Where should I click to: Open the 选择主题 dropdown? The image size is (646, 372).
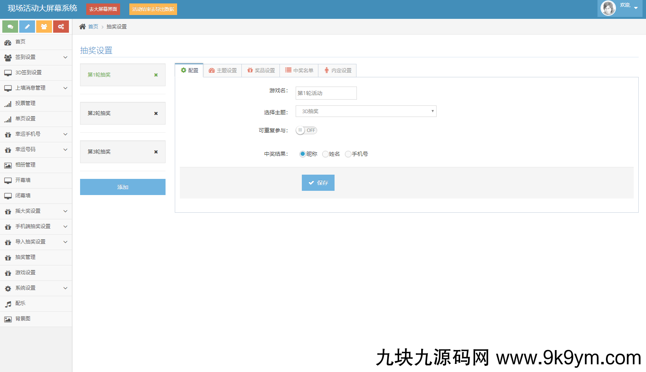[366, 111]
